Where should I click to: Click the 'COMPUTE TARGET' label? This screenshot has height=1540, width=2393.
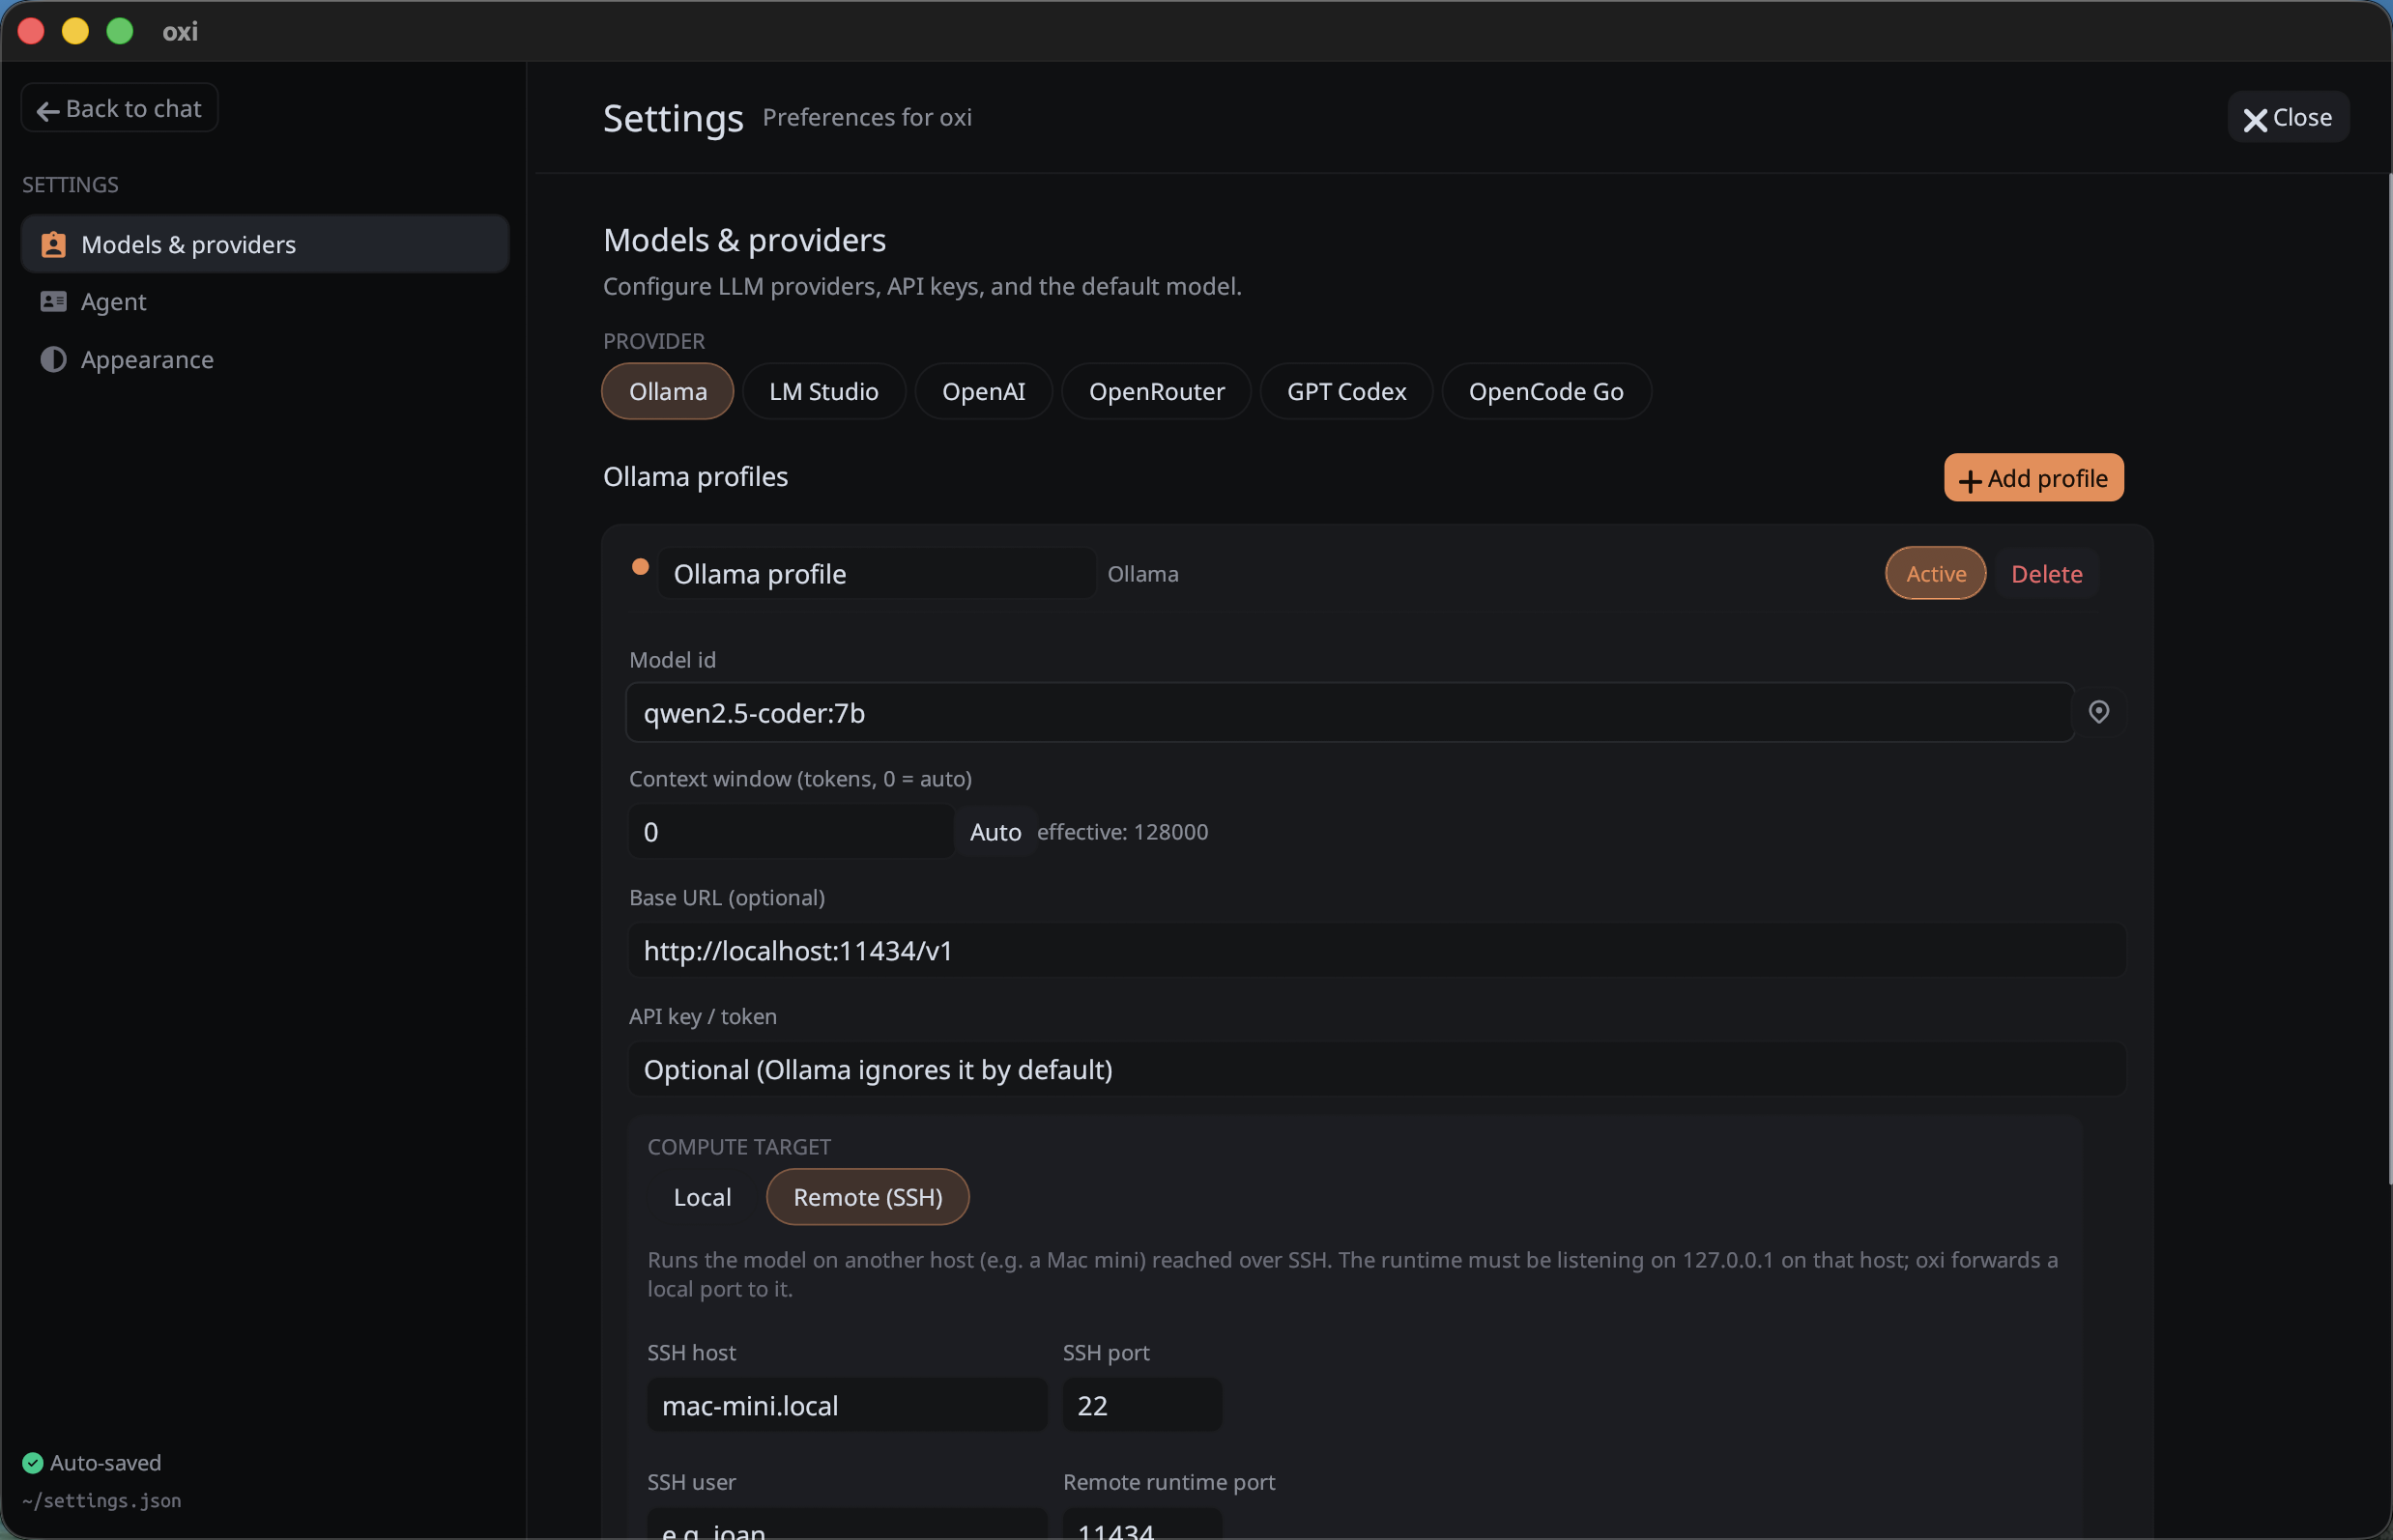click(x=738, y=1146)
